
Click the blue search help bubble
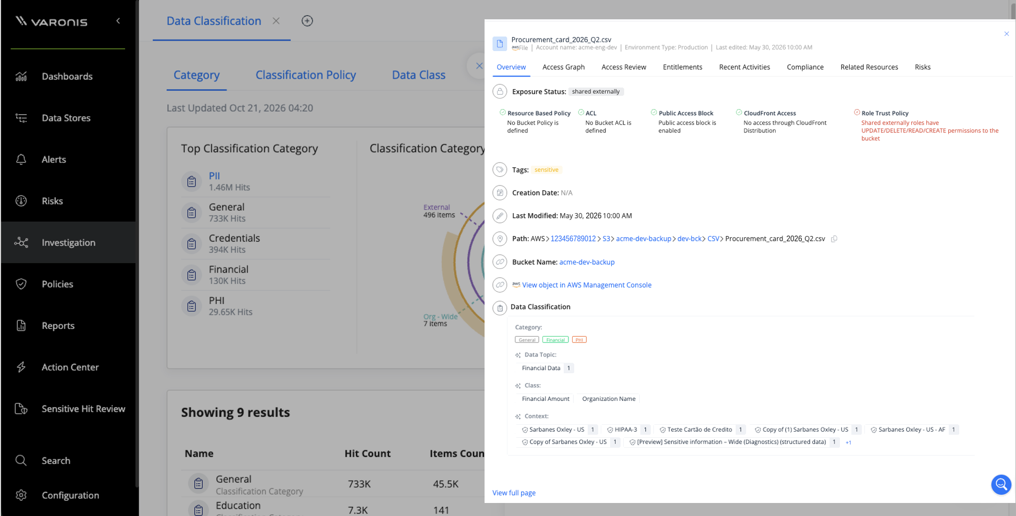(1001, 485)
